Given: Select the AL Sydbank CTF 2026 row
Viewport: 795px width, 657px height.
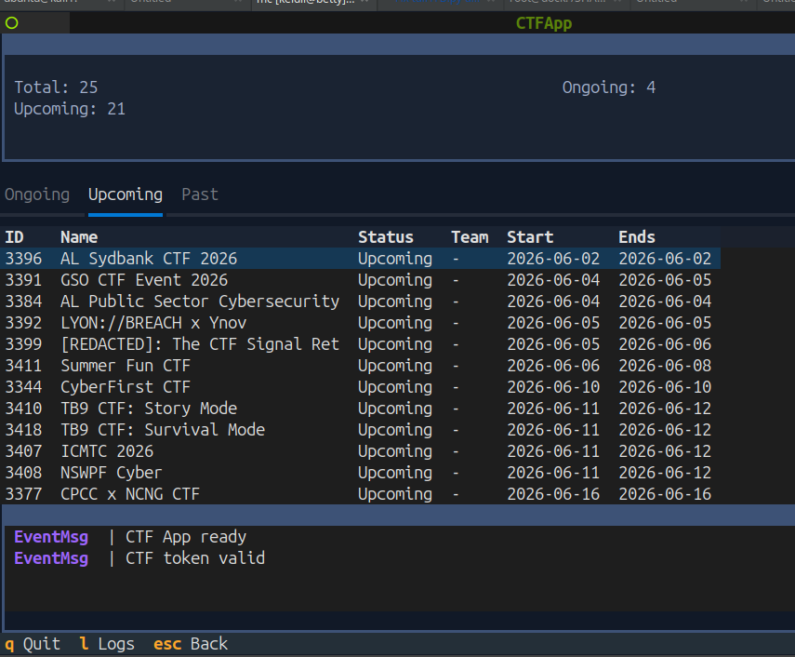Looking at the screenshot, I should [x=361, y=258].
